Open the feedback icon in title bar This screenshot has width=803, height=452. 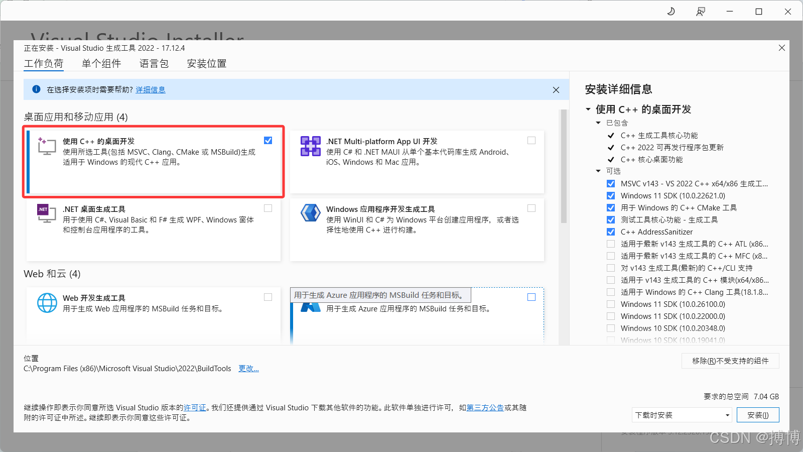point(700,11)
